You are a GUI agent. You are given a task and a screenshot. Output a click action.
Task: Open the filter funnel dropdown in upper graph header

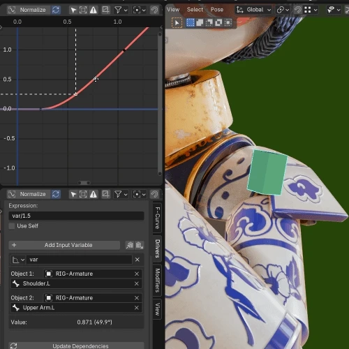pos(121,10)
